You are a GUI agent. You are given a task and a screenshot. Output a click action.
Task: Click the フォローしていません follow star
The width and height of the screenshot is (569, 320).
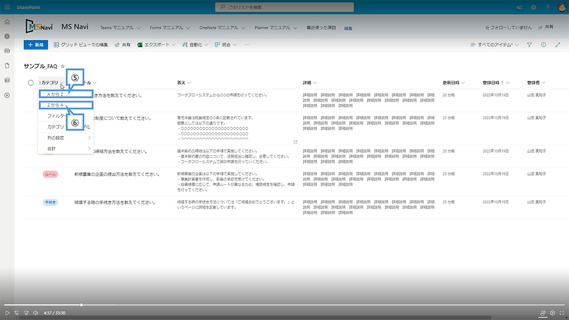point(487,27)
